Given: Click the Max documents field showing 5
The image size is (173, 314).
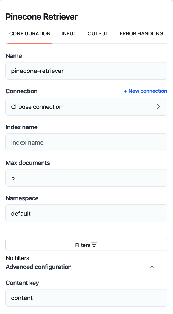Looking at the screenshot, I should click(x=86, y=178).
